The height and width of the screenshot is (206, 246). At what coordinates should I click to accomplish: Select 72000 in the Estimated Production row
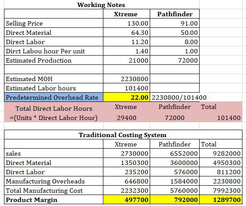coord(174,60)
